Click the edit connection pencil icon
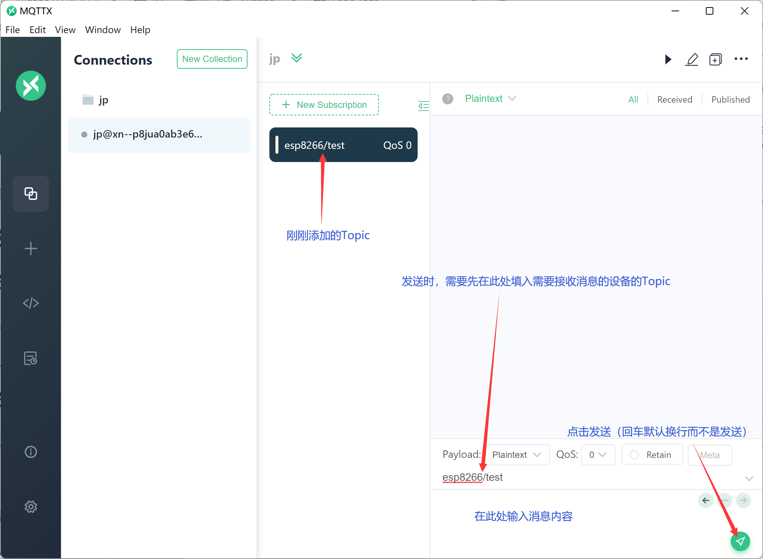 692,59
